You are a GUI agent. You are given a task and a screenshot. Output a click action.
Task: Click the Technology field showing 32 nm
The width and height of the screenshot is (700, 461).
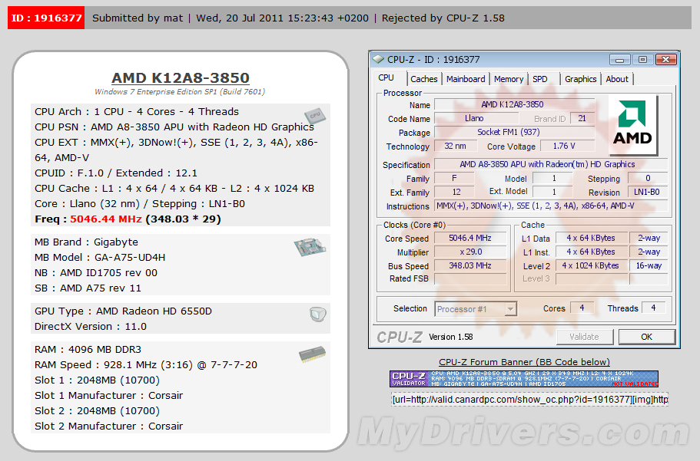[456, 146]
